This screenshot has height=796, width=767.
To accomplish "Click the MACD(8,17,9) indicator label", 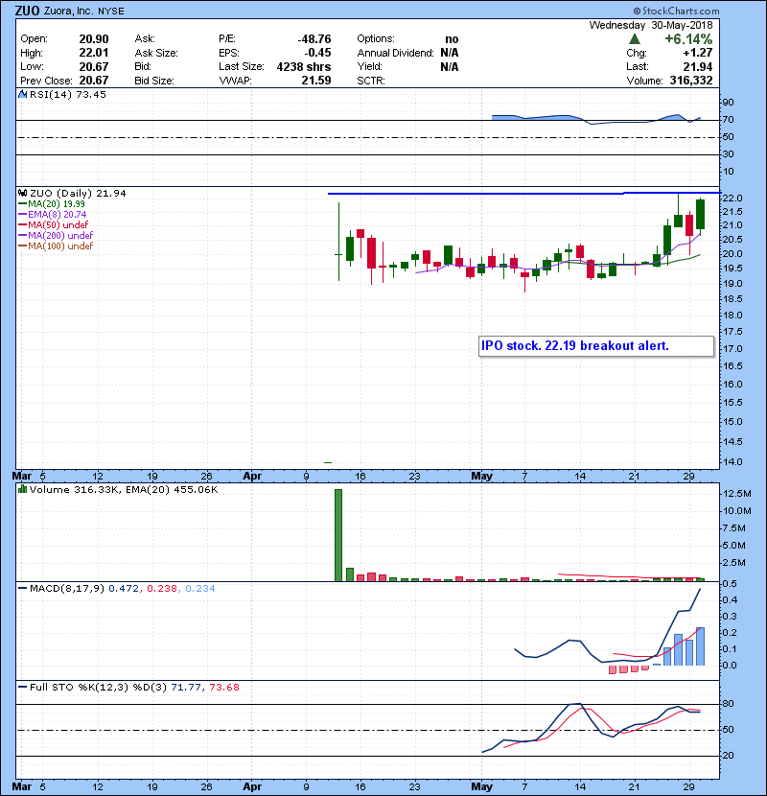I will click(x=66, y=589).
